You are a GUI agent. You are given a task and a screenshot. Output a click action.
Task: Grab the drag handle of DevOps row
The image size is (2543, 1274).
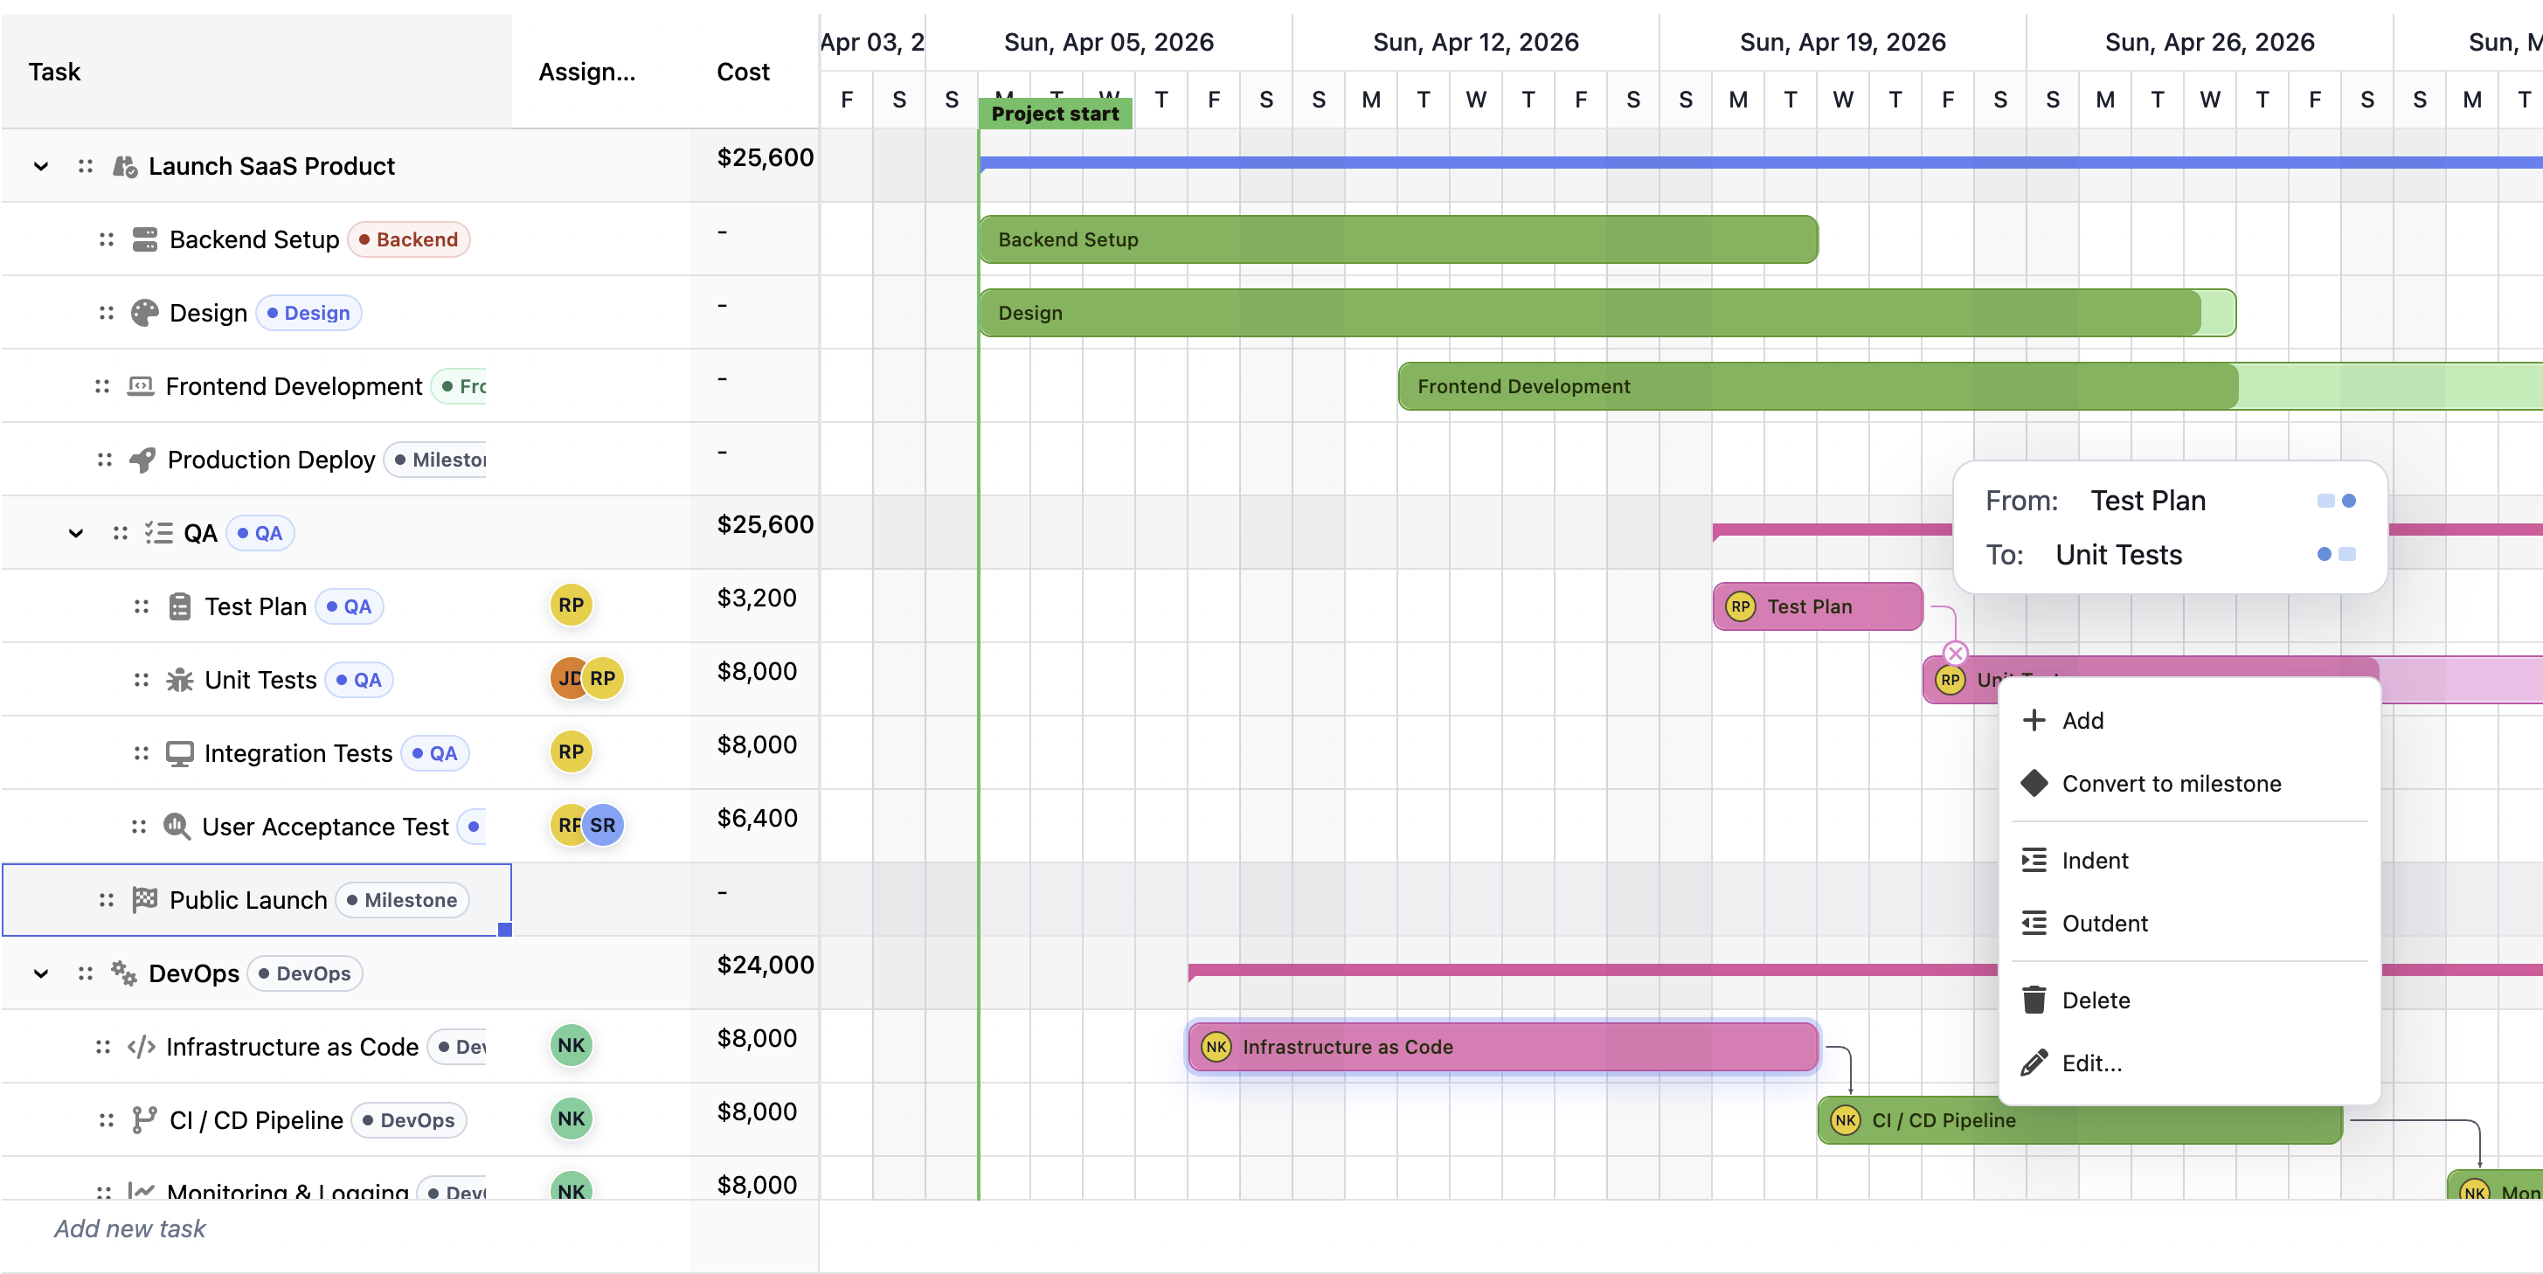click(x=85, y=974)
